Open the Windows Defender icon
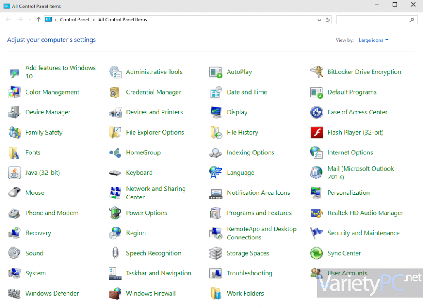Viewport: 423px width, 308px height. tap(52, 293)
